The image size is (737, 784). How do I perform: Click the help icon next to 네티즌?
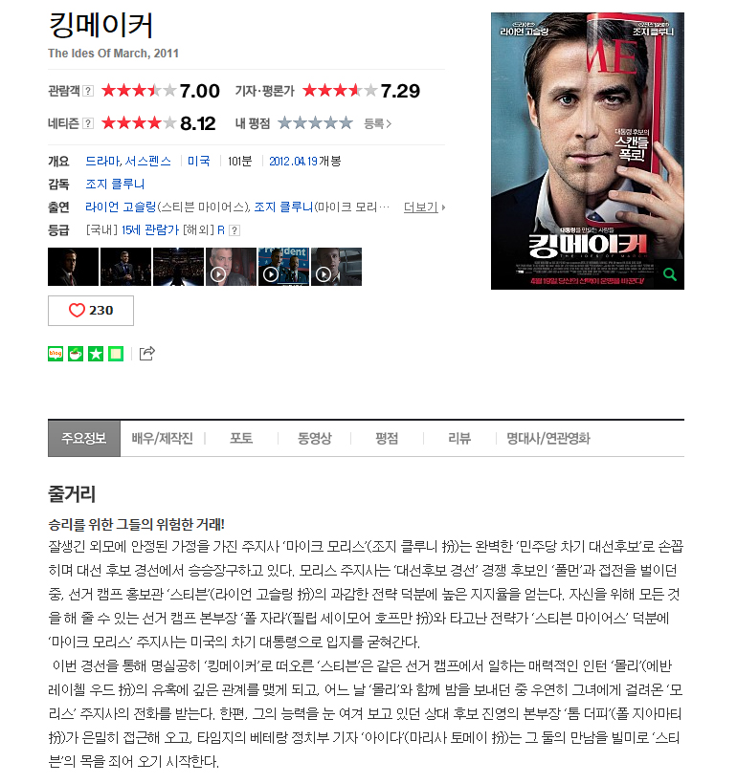[x=88, y=123]
